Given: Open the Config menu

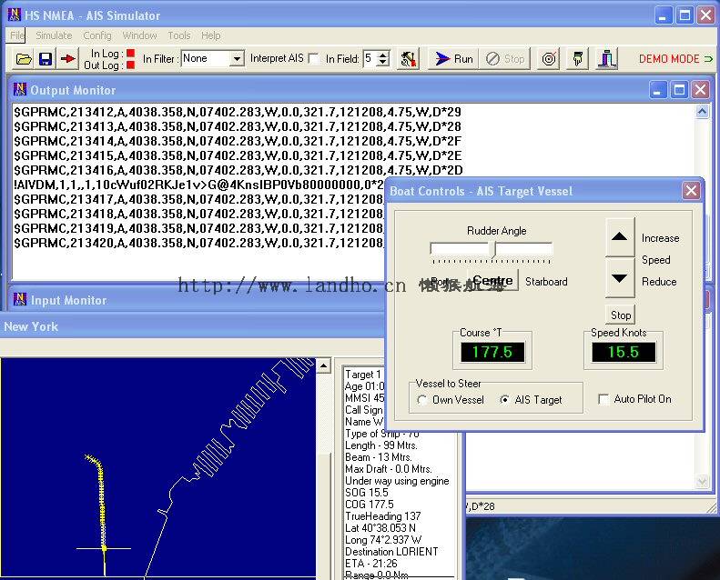Looking at the screenshot, I should [x=96, y=35].
